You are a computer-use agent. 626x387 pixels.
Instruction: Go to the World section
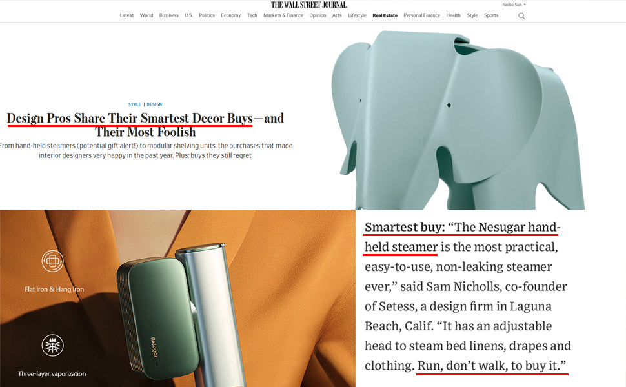[146, 15]
